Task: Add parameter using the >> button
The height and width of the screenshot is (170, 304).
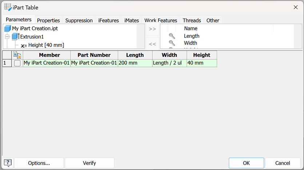Action: (152, 29)
